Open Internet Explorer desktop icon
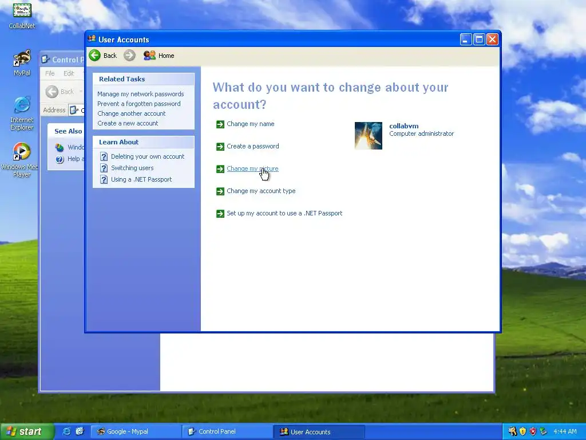Image resolution: width=586 pixels, height=440 pixels. point(22,105)
